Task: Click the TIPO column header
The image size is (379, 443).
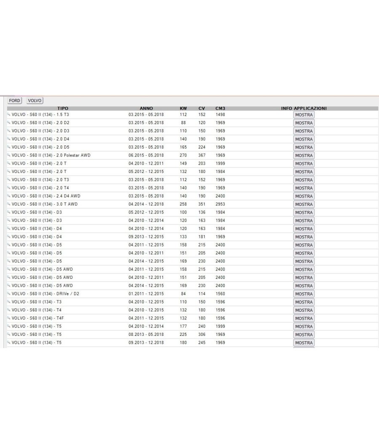Action: 63,108
